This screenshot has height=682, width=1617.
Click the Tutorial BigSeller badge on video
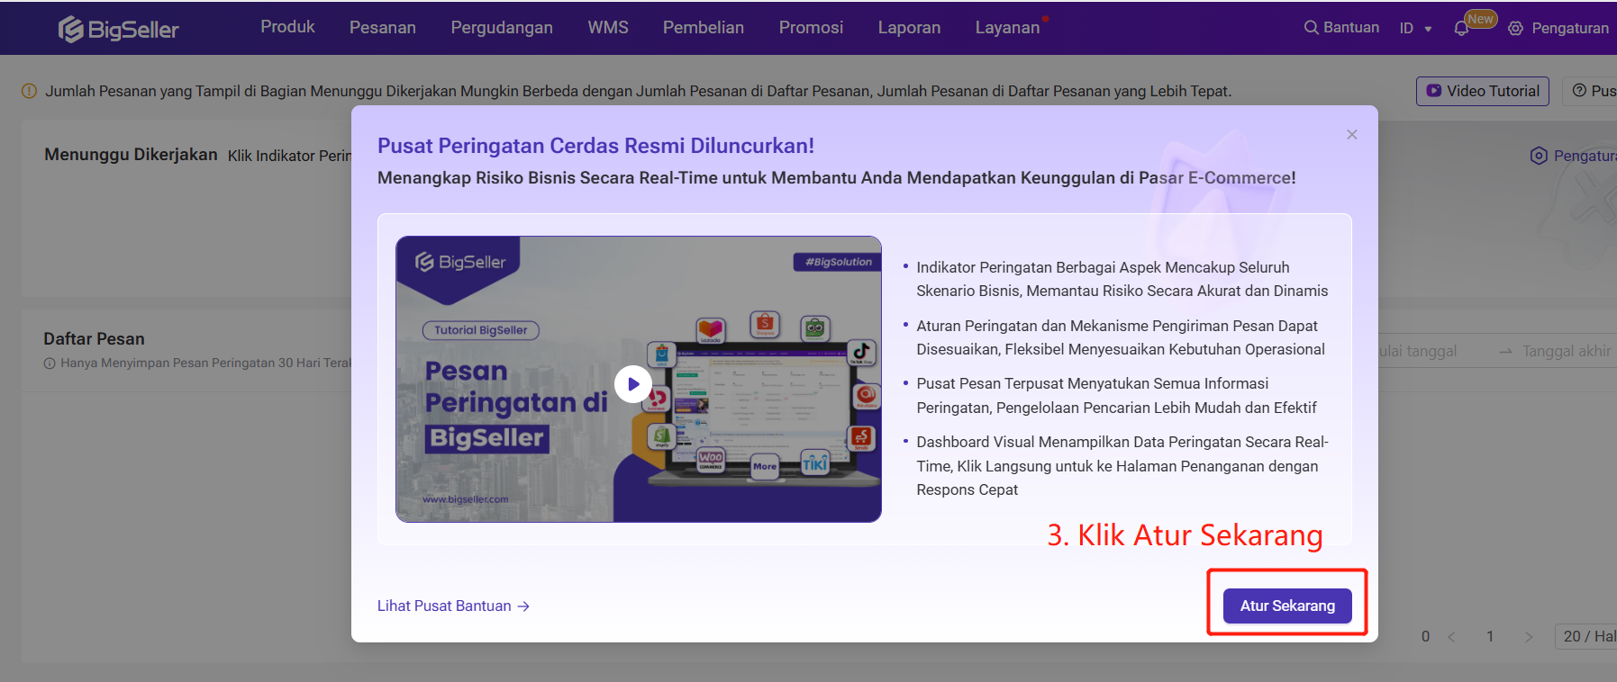point(481,330)
